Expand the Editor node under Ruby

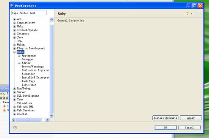[x=19, y=63]
